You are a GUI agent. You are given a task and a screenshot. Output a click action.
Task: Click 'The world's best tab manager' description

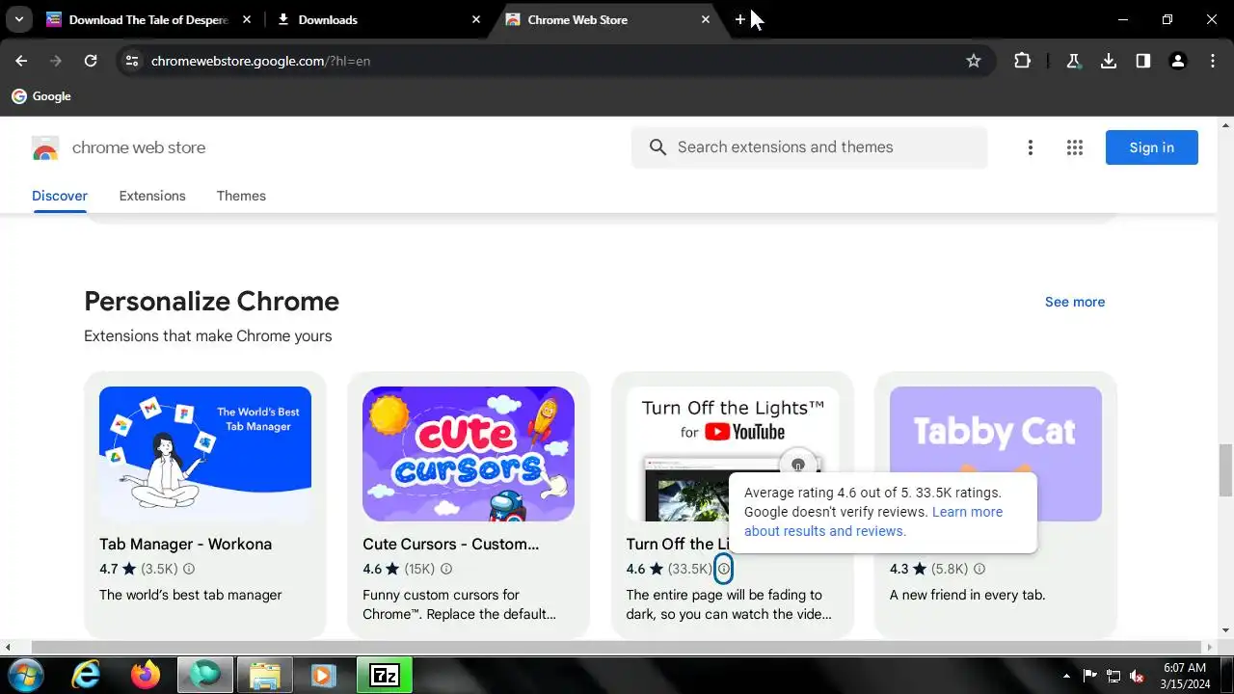pos(191,595)
